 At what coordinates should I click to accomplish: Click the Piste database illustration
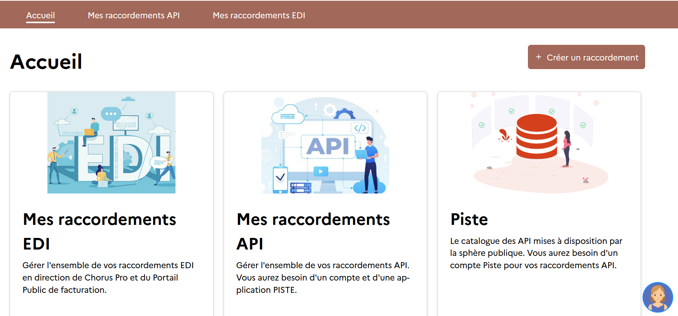click(539, 143)
